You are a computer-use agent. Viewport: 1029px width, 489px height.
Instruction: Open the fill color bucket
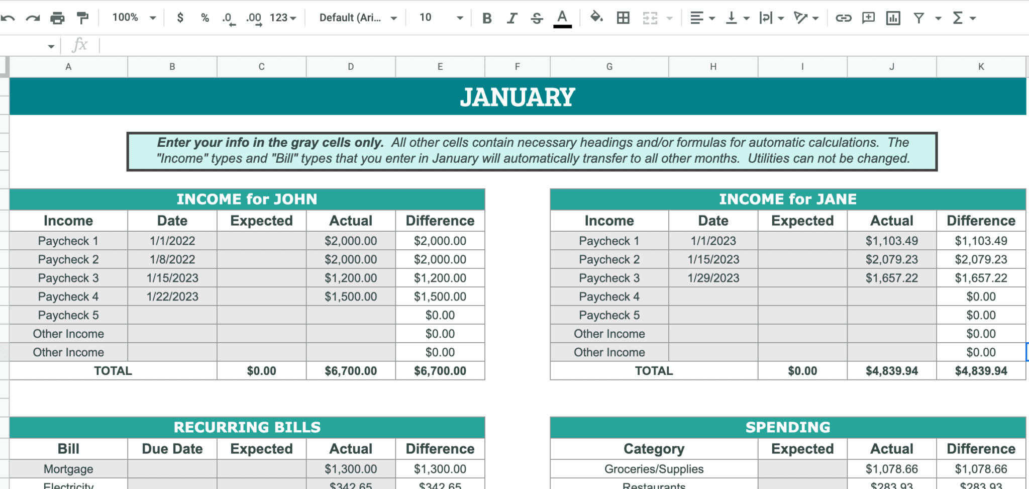pos(596,18)
